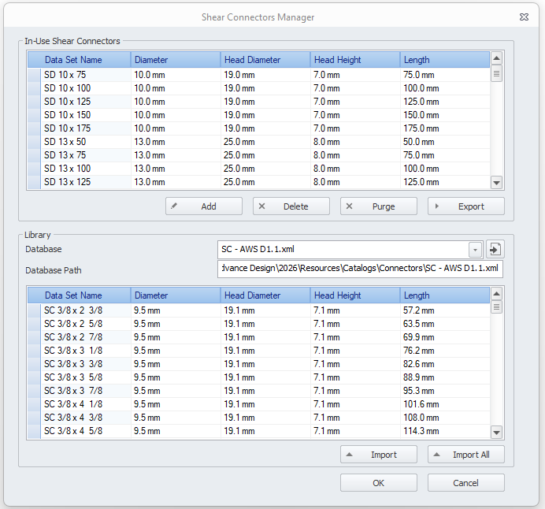Screen dimensions: 545x509
Task: Sort Library table by Diameter header
Action: point(176,295)
